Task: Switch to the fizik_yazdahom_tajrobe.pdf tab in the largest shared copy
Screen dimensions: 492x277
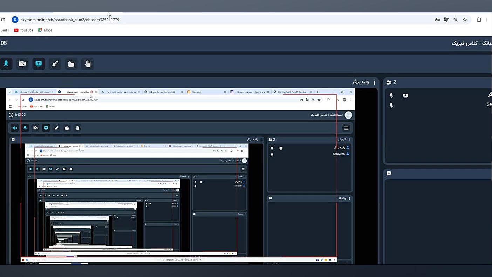Action: click(x=163, y=92)
